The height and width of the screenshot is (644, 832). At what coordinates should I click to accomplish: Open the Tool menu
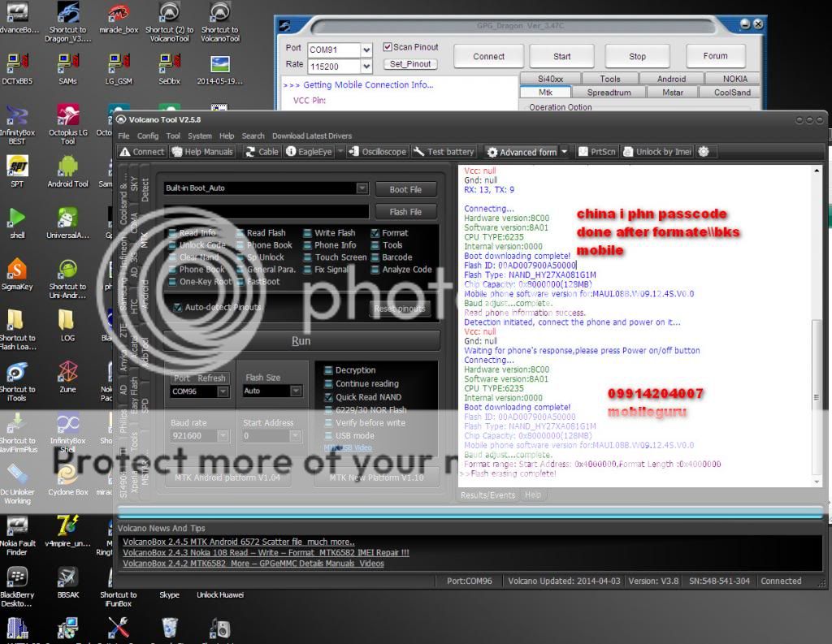click(x=173, y=136)
